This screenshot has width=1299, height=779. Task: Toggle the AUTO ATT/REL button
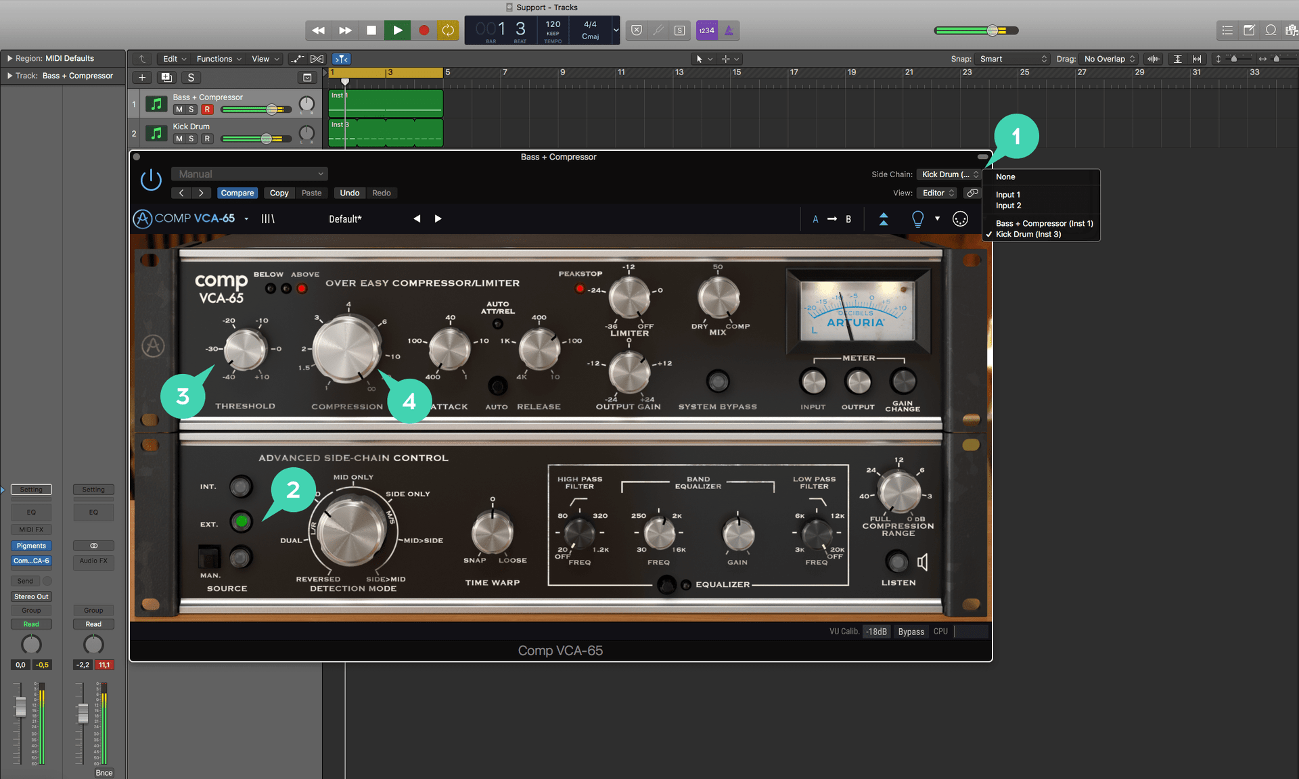point(497,324)
